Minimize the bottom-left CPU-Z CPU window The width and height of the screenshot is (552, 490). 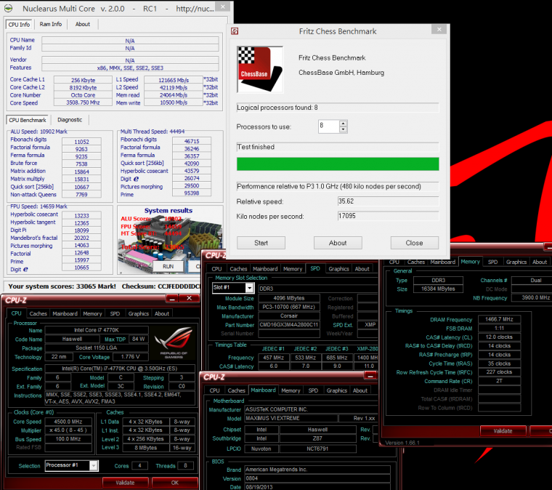click(173, 299)
